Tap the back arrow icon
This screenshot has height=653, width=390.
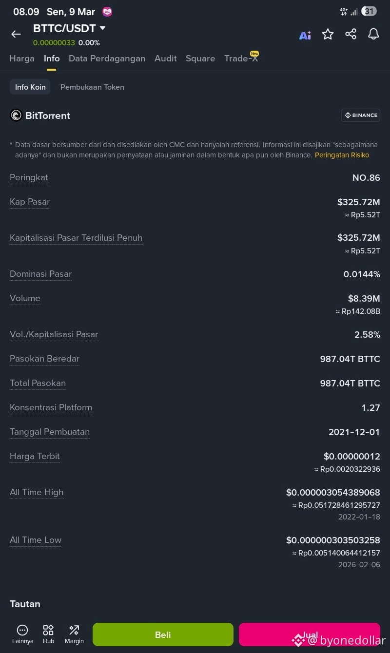coord(16,34)
